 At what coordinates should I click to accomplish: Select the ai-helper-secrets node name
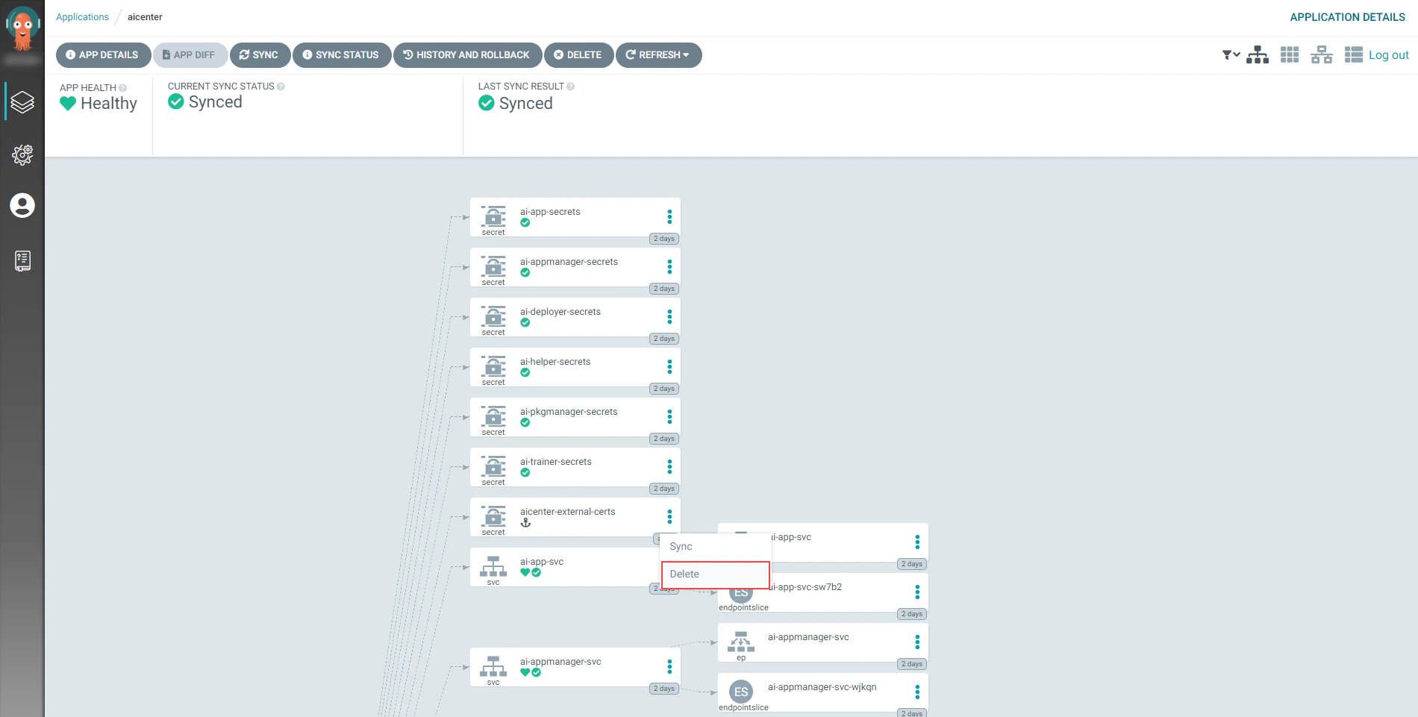coord(555,362)
